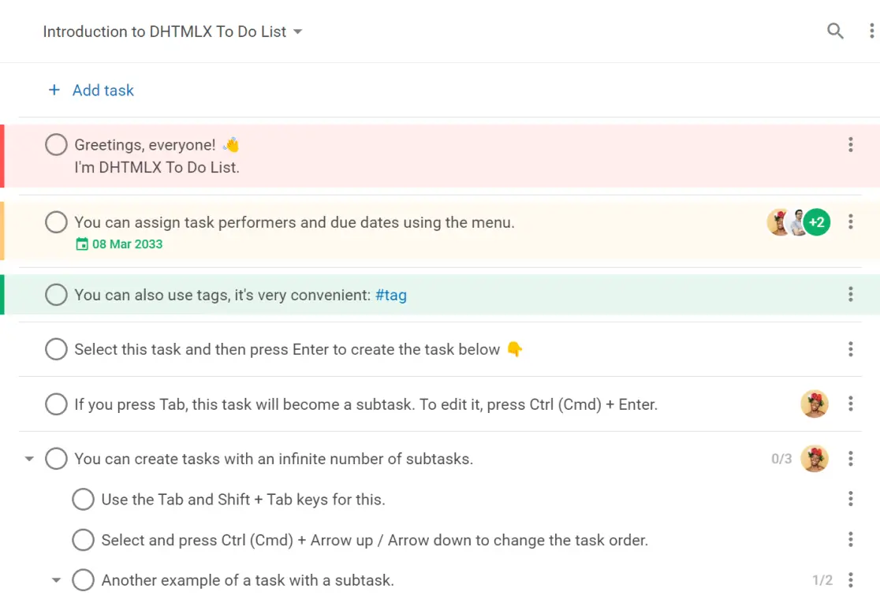Open the search icon in the header

(x=835, y=32)
